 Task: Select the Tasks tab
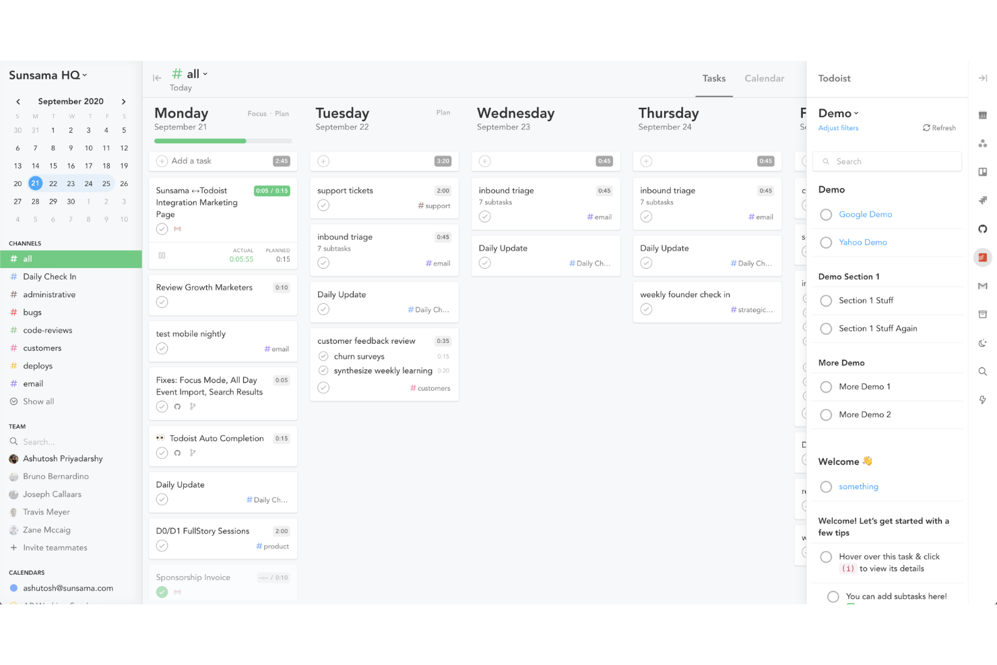(x=713, y=78)
